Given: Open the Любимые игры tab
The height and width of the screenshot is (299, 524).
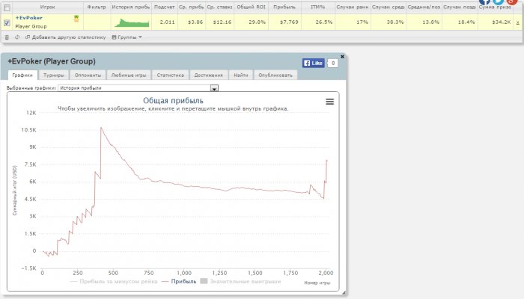Looking at the screenshot, I should [x=129, y=75].
